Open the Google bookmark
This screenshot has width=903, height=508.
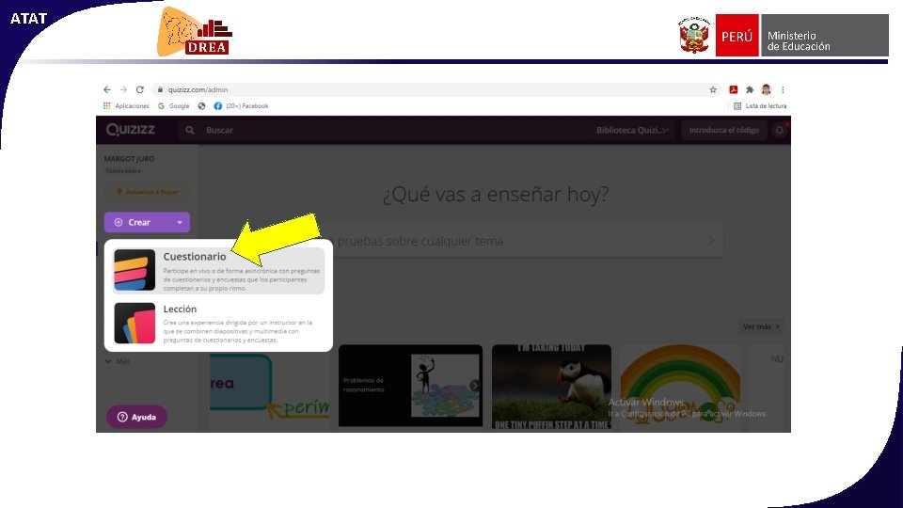174,106
